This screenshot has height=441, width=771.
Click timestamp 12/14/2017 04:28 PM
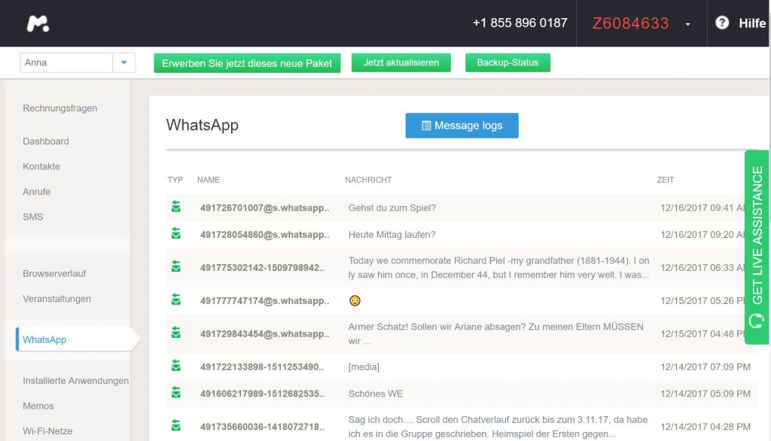(x=705, y=426)
